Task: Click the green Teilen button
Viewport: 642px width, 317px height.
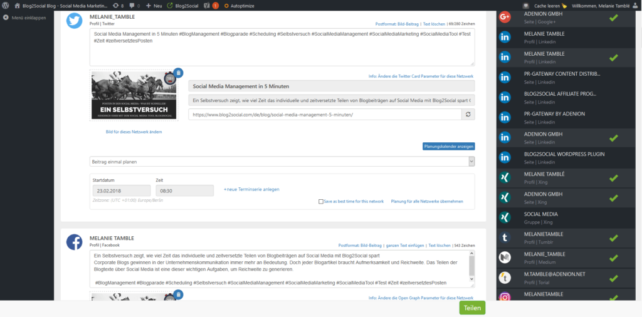Action: (x=472, y=308)
